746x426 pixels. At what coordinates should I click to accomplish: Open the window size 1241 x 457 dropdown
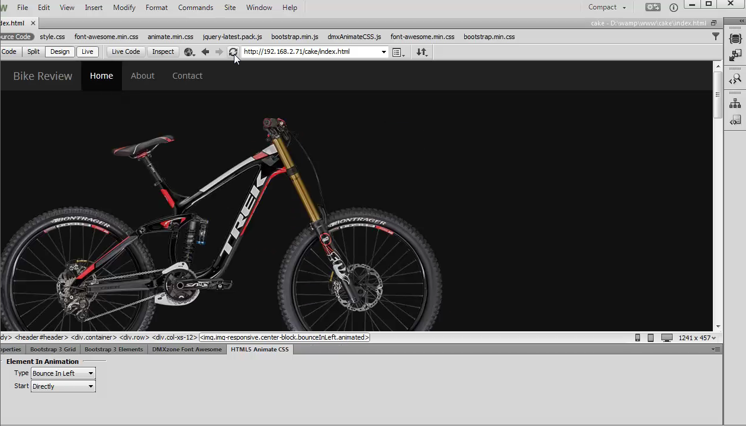(697, 338)
